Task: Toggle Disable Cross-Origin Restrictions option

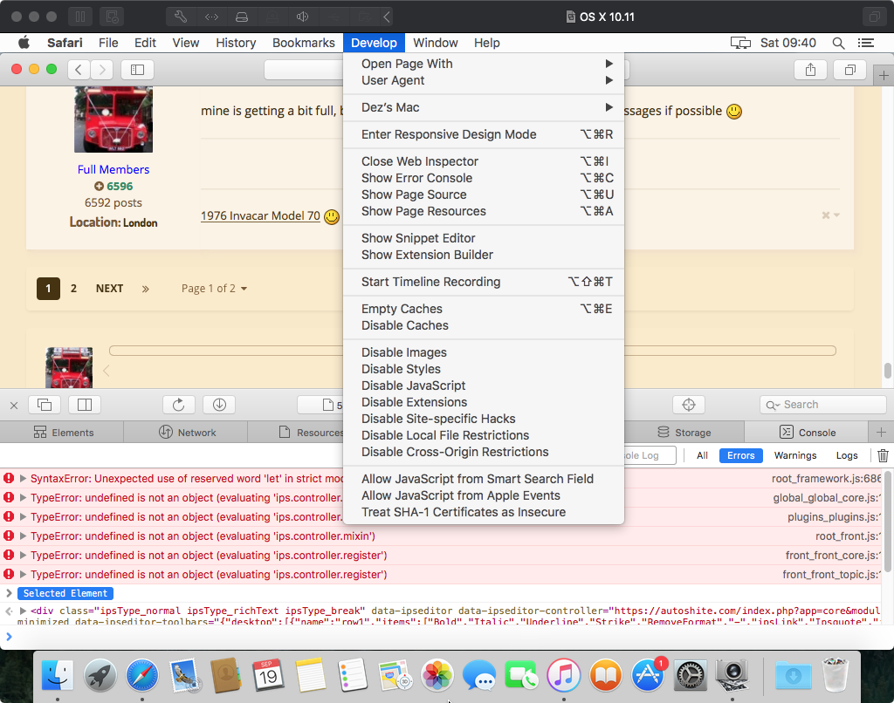Action: click(x=484, y=452)
